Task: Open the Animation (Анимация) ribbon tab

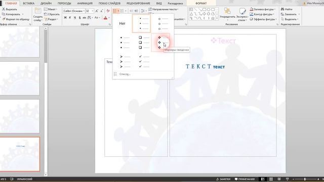Action: pyautogui.click(x=85, y=4)
